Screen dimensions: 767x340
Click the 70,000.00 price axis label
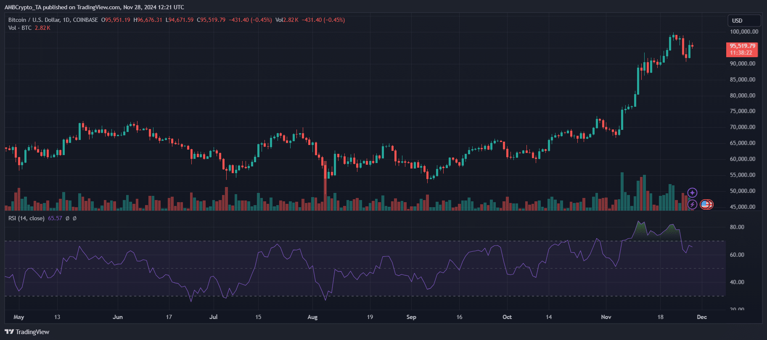(742, 127)
